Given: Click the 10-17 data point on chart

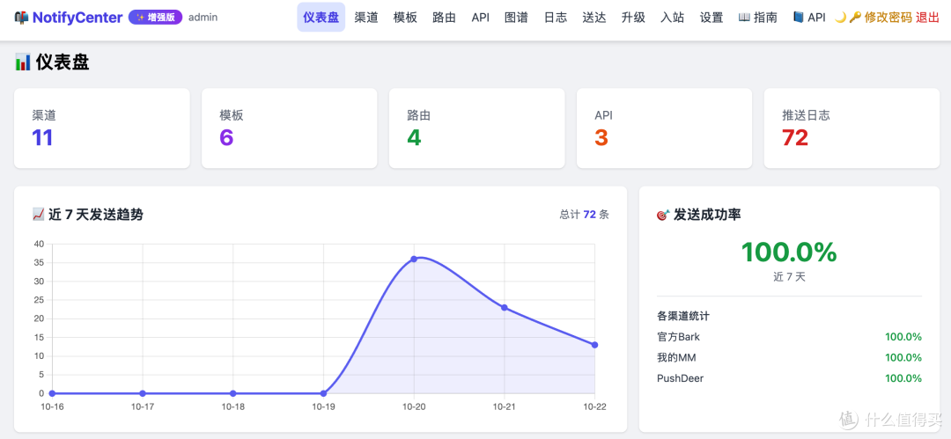Looking at the screenshot, I should pyautogui.click(x=143, y=393).
